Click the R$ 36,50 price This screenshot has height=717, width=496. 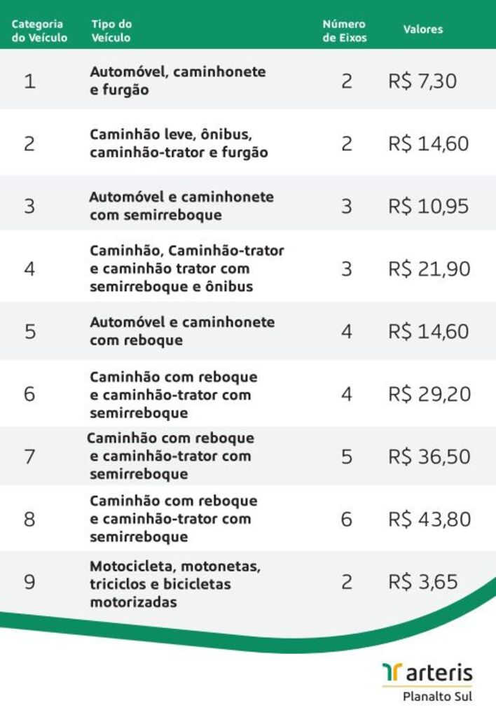(x=429, y=457)
